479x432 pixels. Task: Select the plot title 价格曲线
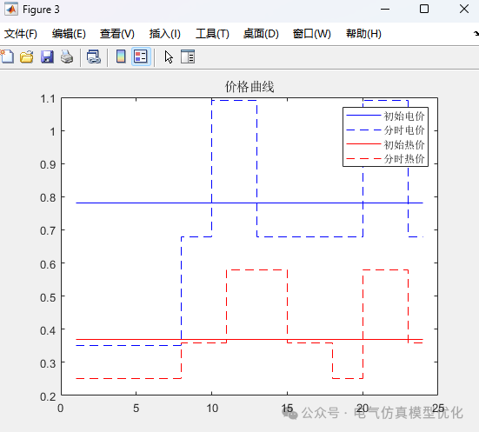pyautogui.click(x=249, y=87)
